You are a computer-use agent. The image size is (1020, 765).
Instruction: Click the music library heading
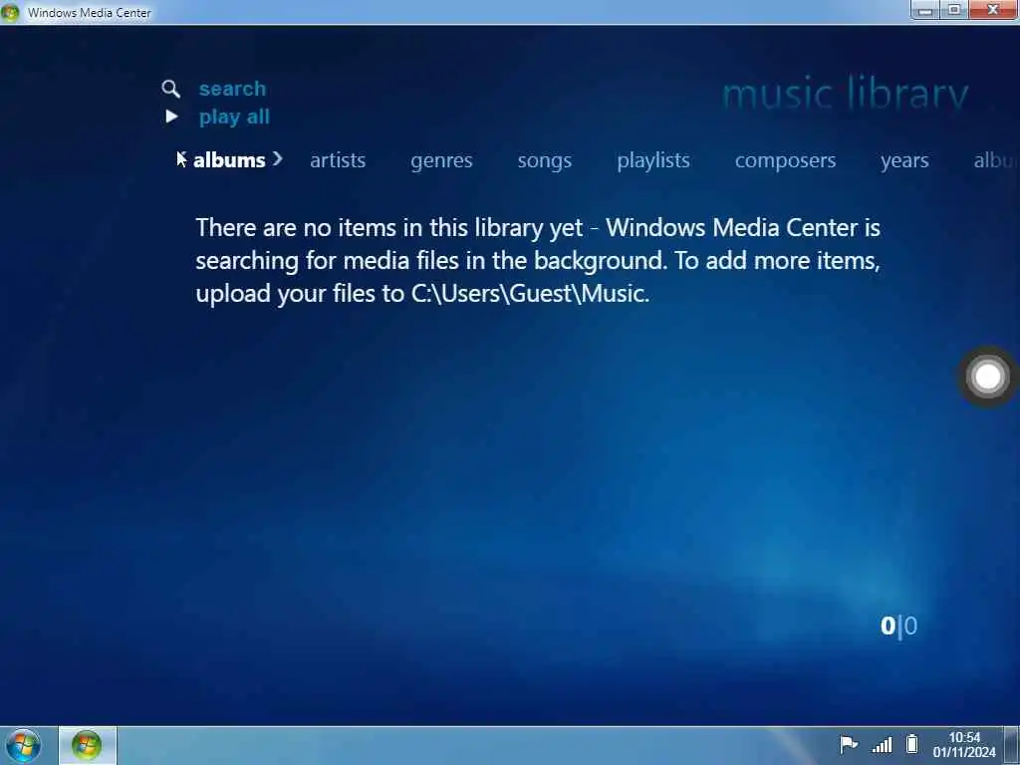click(x=845, y=94)
